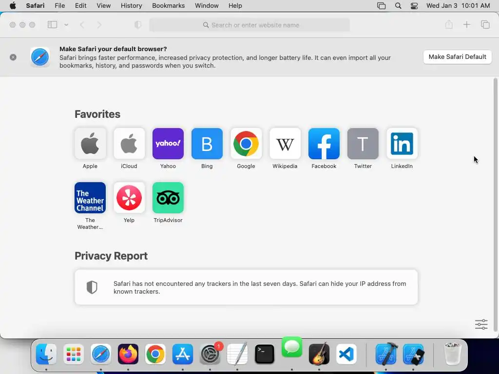Open the Apple menu
This screenshot has width=499, height=374.
(x=13, y=6)
